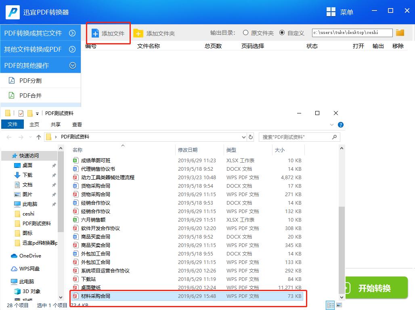Viewport: 415px width, 310px height.
Task: Select the 自定义 output option
Action: [x=281, y=33]
